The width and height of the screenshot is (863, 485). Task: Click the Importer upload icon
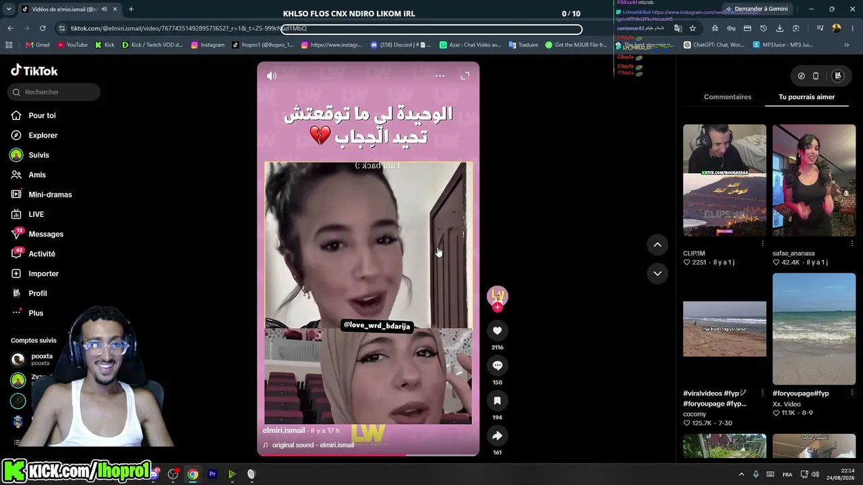17,273
